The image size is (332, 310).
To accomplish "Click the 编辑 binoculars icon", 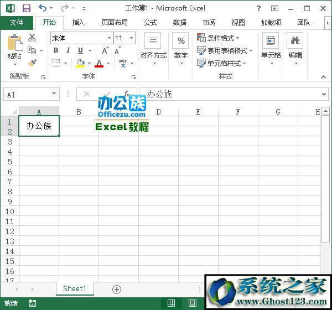I will pos(295,41).
